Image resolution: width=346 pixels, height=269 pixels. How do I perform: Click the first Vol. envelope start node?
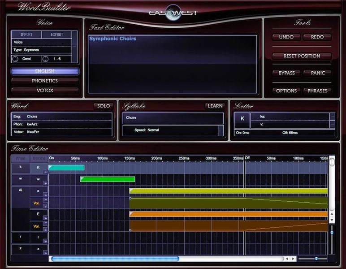[130, 198]
